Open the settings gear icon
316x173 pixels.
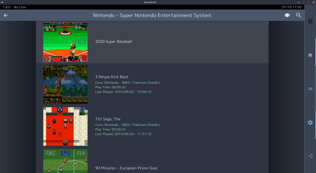(310, 123)
